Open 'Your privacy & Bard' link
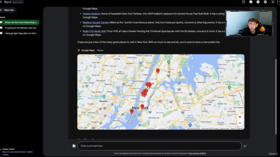 (x=197, y=154)
